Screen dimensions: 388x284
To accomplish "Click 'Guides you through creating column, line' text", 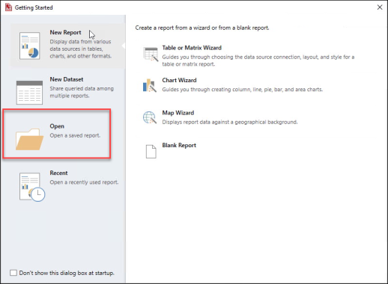I will pos(243,90).
